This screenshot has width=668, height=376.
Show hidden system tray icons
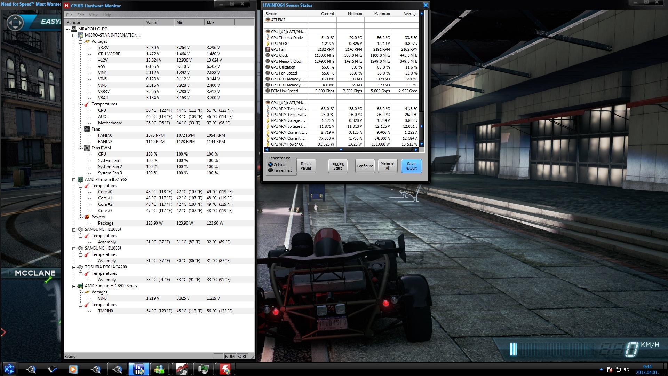coord(601,369)
